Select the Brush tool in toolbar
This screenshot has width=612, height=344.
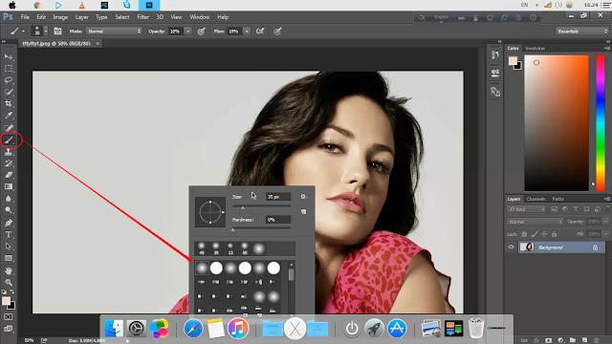10,140
